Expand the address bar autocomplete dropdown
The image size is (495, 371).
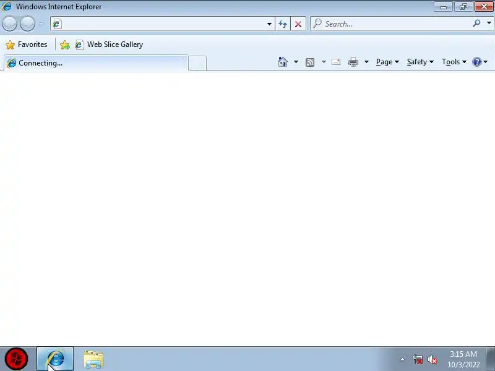coord(269,23)
